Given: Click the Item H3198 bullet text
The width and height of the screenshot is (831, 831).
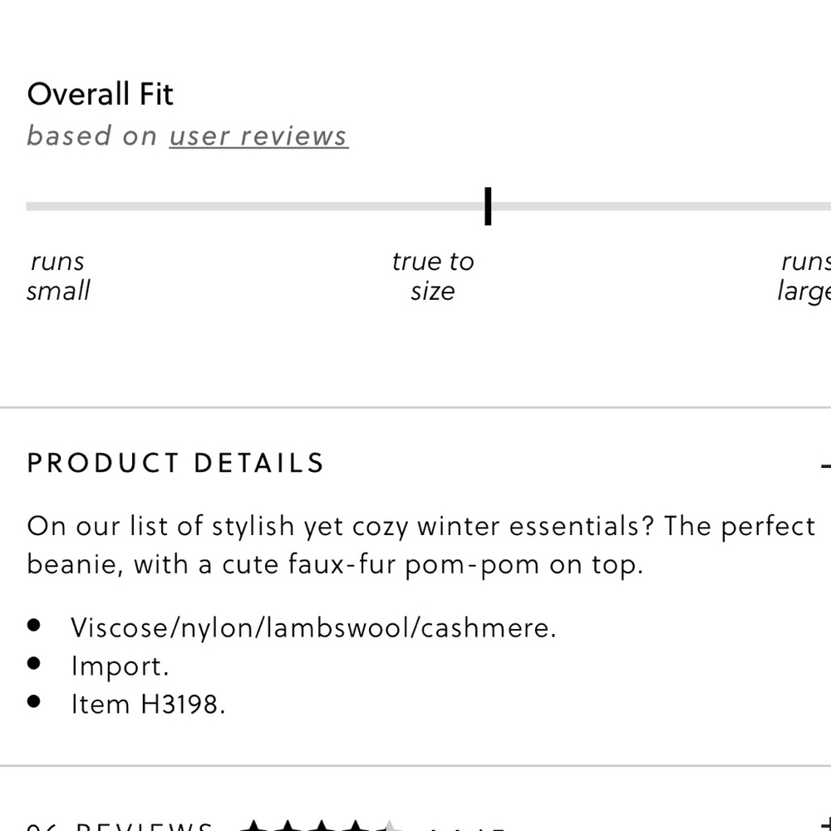Looking at the screenshot, I should (149, 705).
